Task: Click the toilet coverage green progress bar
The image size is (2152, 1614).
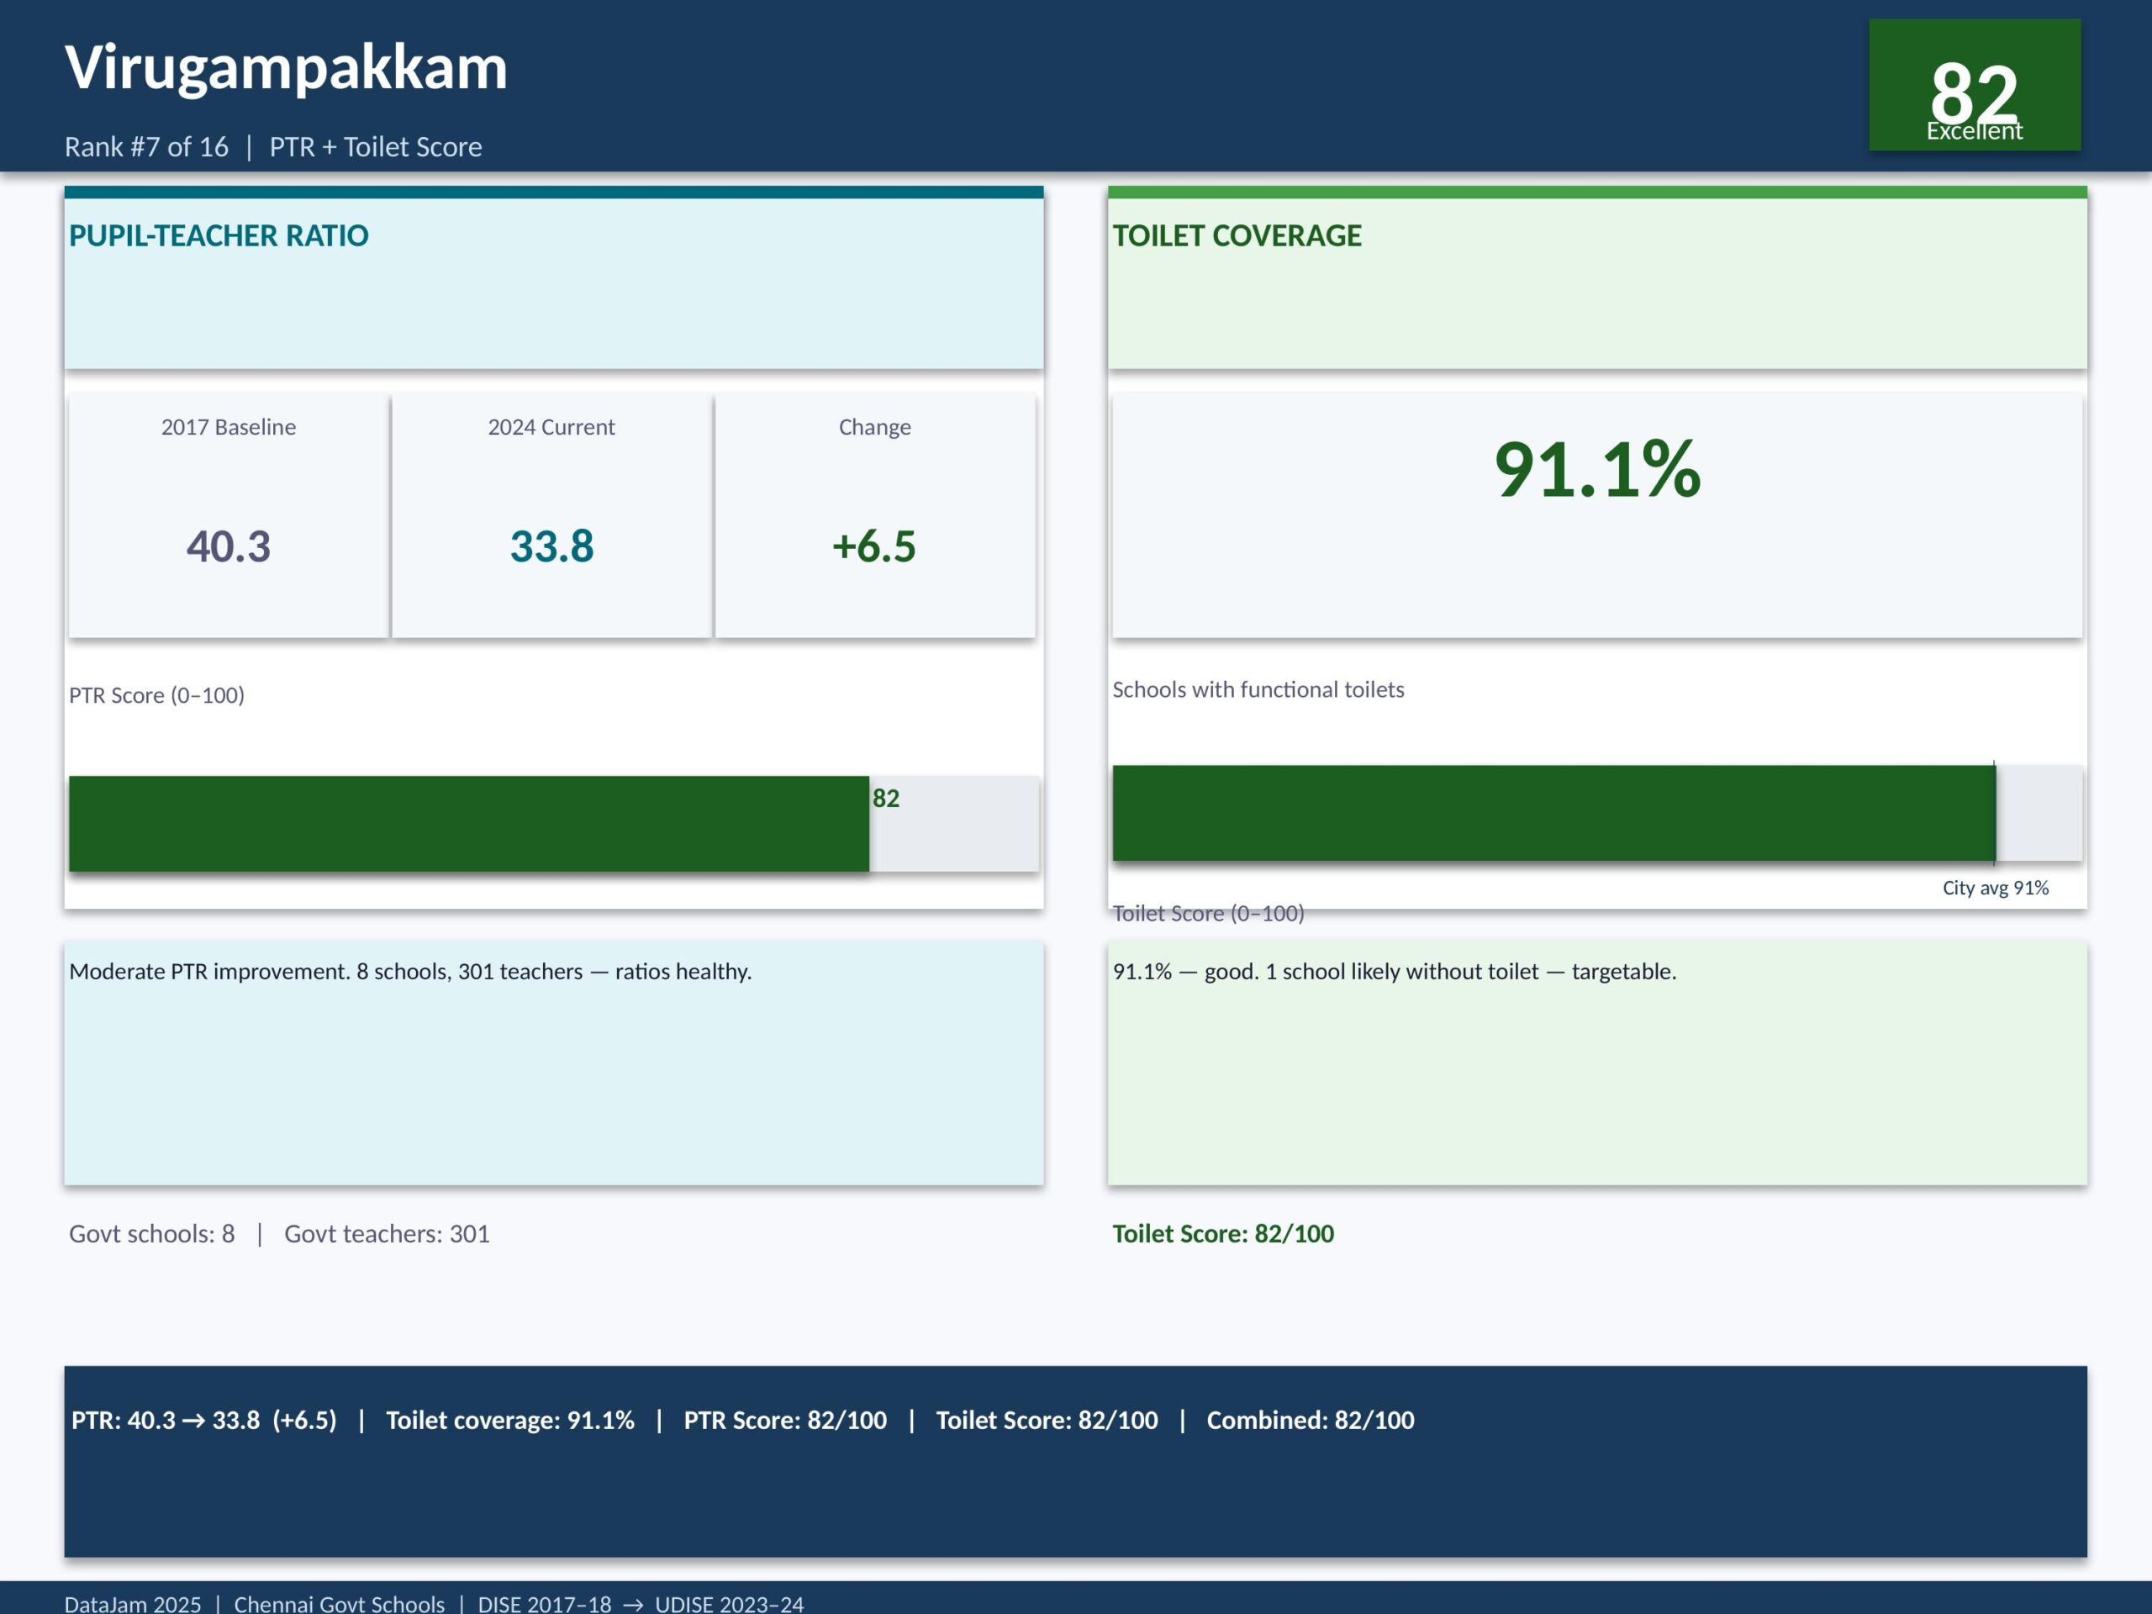Action: click(x=1553, y=814)
